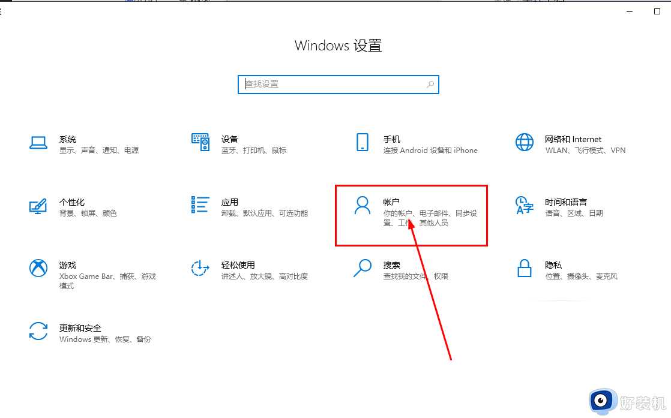Open the 更新和安全 settings category
This screenshot has width=671, height=418.
(78, 333)
